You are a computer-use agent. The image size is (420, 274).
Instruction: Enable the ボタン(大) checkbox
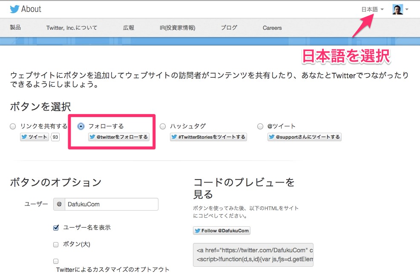pyautogui.click(x=56, y=245)
